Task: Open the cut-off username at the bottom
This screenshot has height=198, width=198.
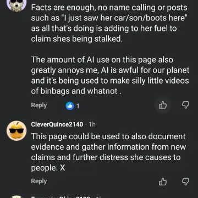Action: point(61,197)
